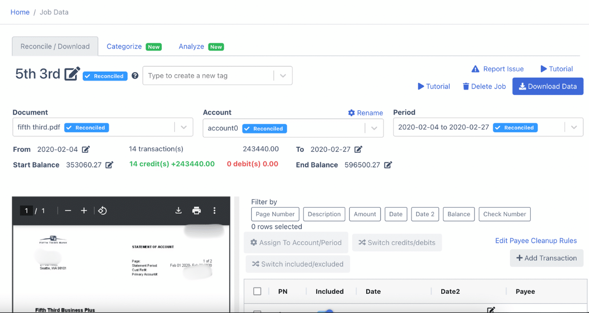Click the PN column header
This screenshot has width=589, height=313.
click(x=283, y=291)
